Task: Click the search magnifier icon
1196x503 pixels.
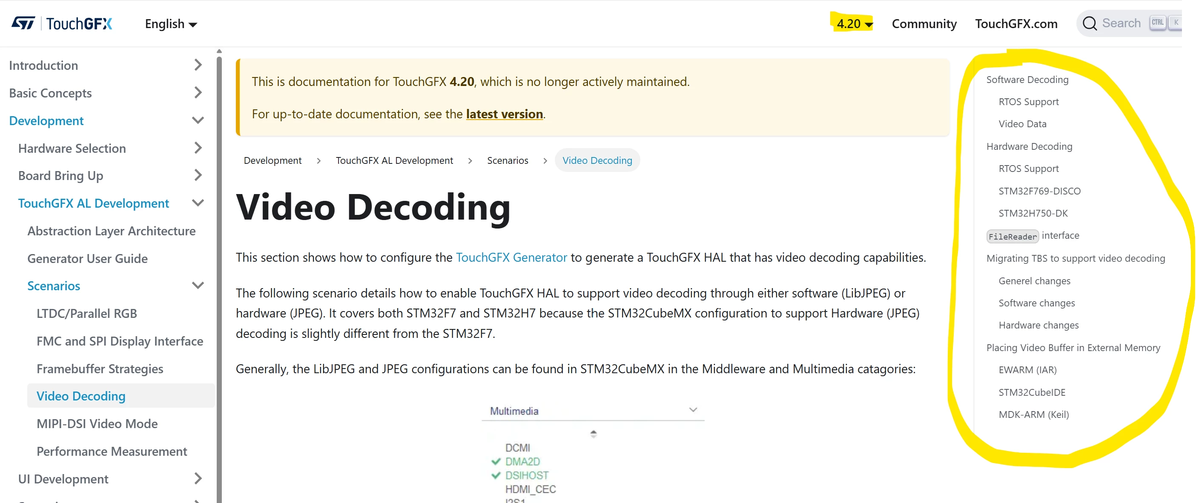Action: pyautogui.click(x=1089, y=23)
